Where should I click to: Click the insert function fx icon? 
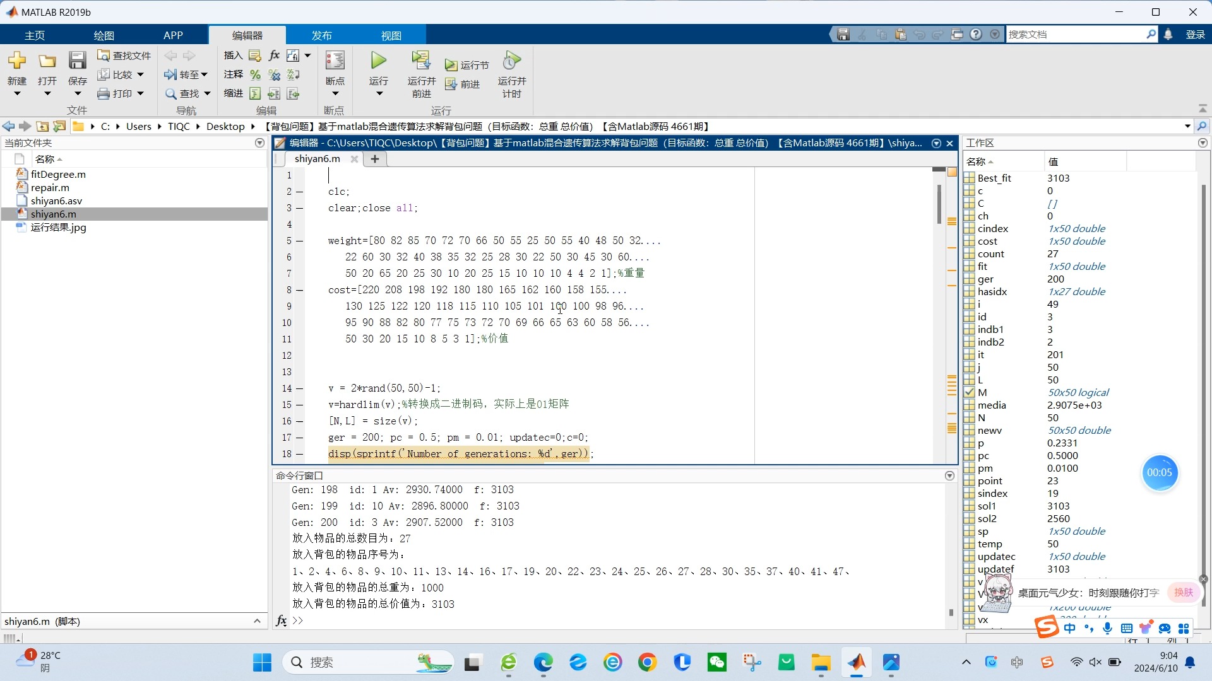pyautogui.click(x=274, y=55)
